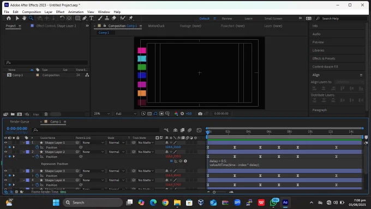
Task: Create new folder in Project panel
Action: [13, 114]
